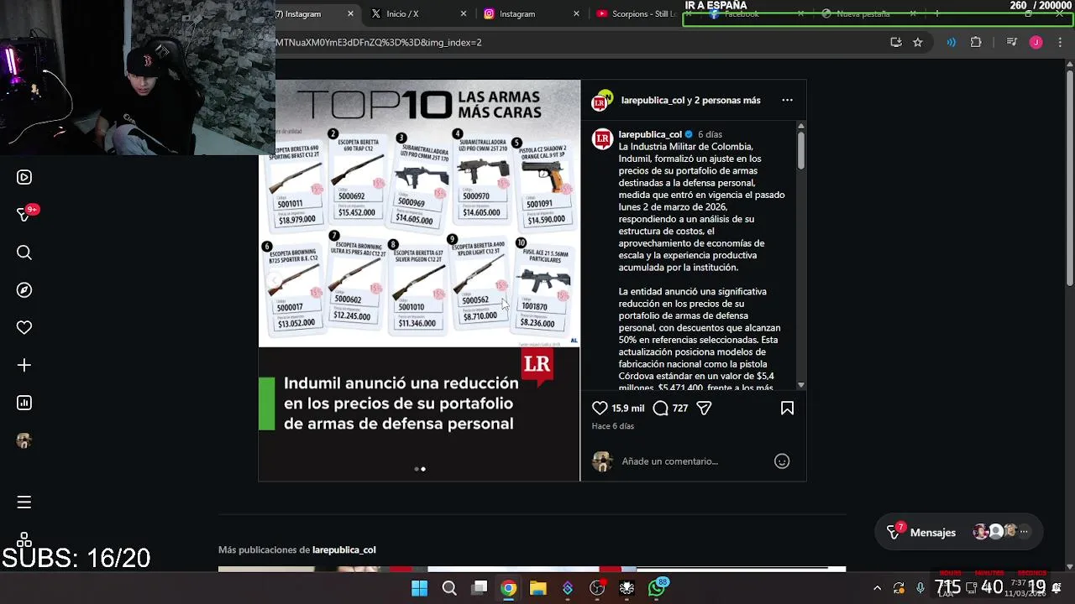Click the Top 10 weapons post image

click(x=419, y=280)
